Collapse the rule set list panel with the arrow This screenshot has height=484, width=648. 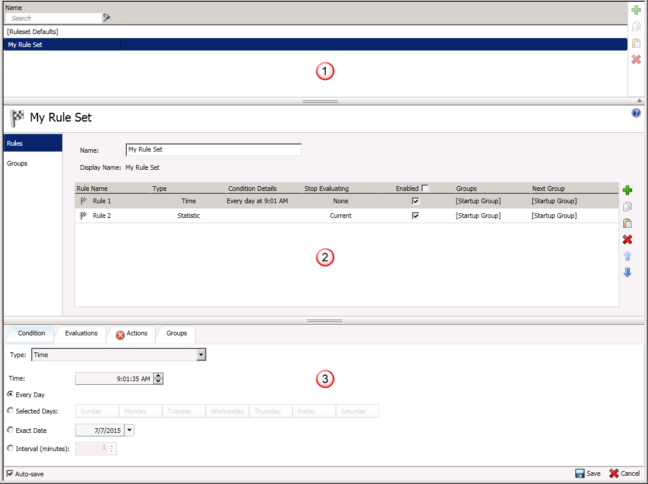[639, 100]
